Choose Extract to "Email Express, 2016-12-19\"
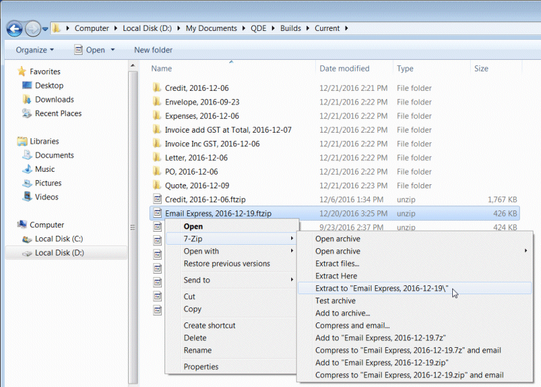This screenshot has height=387, width=541. 415,289
